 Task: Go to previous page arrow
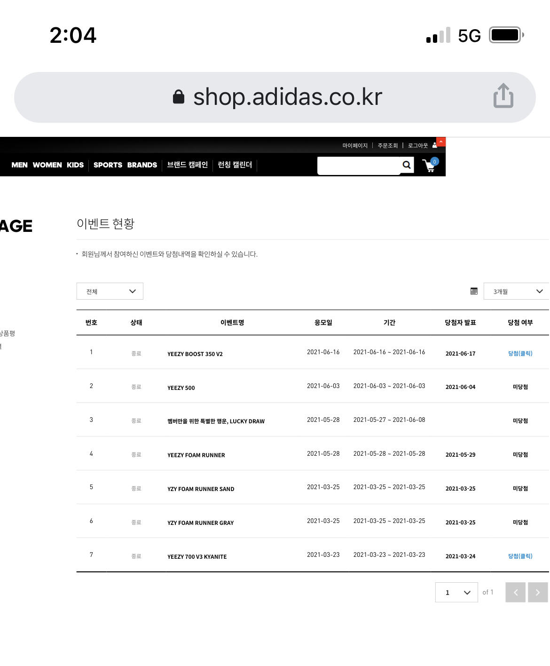click(515, 592)
